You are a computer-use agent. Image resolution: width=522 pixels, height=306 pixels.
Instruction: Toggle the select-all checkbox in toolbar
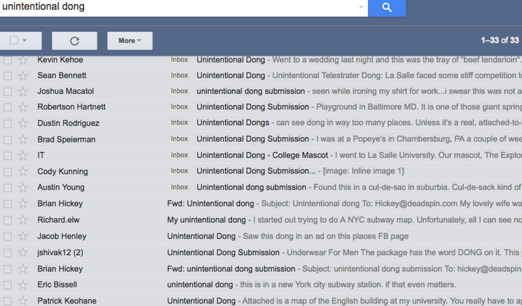click(14, 40)
